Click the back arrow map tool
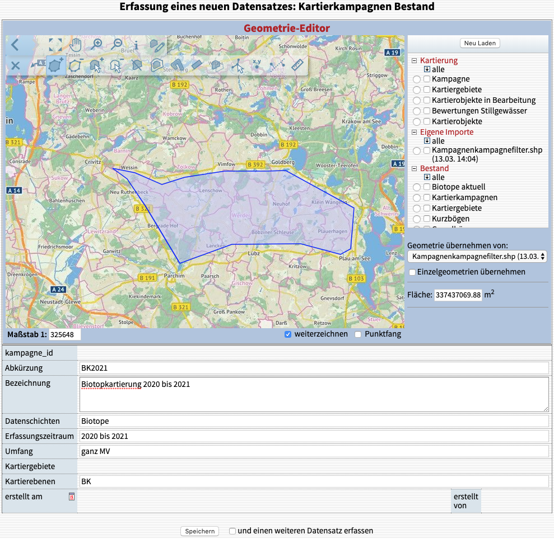554x539 pixels. click(x=15, y=45)
